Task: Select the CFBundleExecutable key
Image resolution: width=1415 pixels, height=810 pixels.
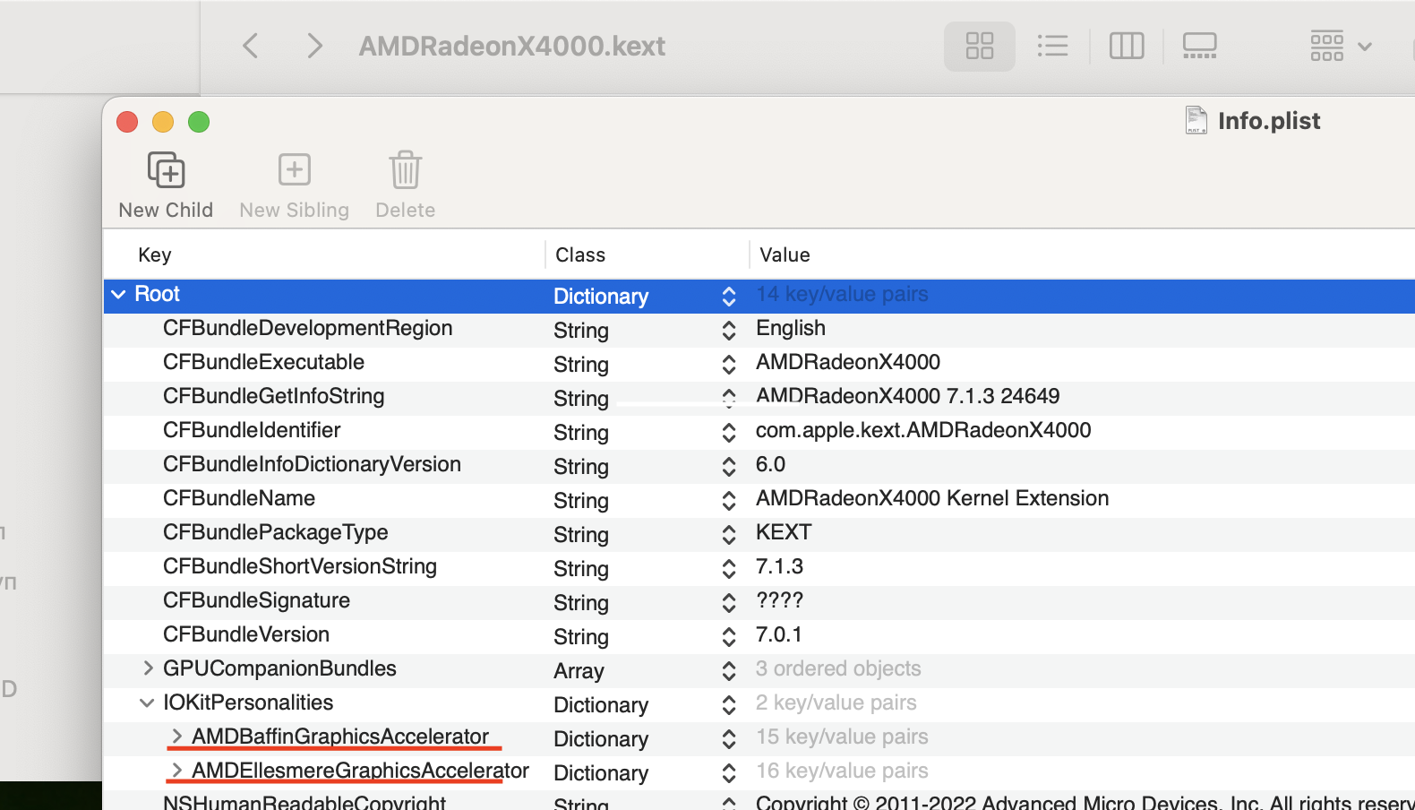Action: (x=263, y=362)
